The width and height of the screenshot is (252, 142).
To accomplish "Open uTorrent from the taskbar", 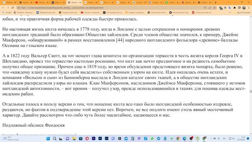I will click(198, 138).
